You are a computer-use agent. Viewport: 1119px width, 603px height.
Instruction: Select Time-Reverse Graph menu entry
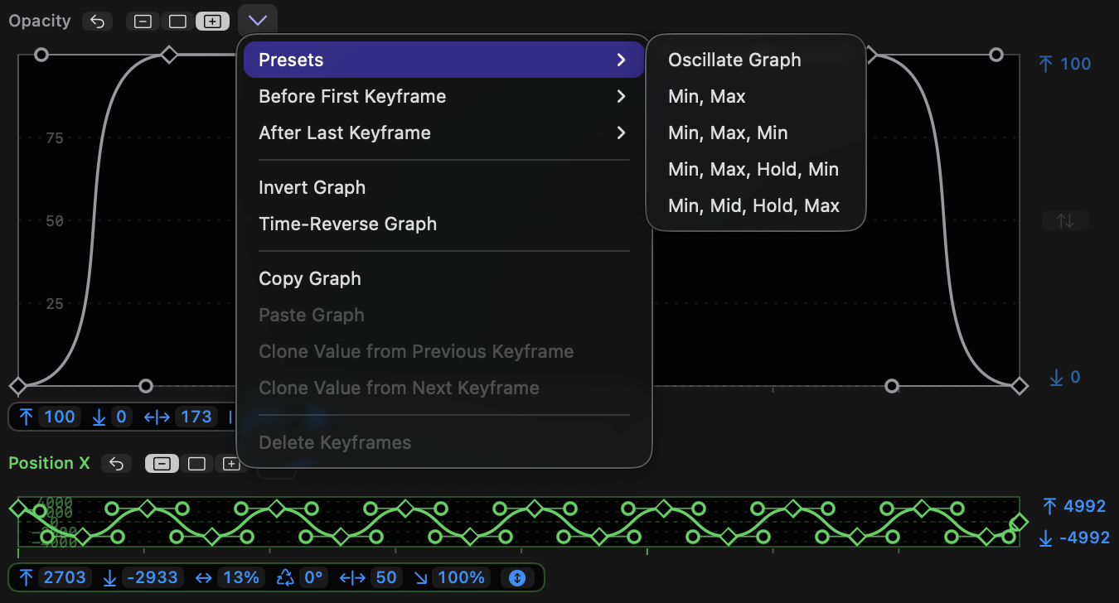[x=347, y=224]
